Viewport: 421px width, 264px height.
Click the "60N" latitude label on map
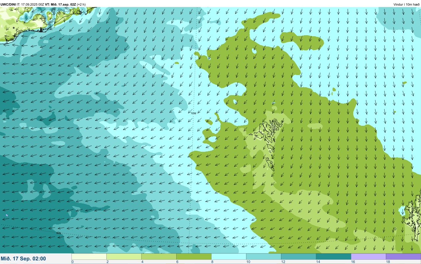click(59, 233)
